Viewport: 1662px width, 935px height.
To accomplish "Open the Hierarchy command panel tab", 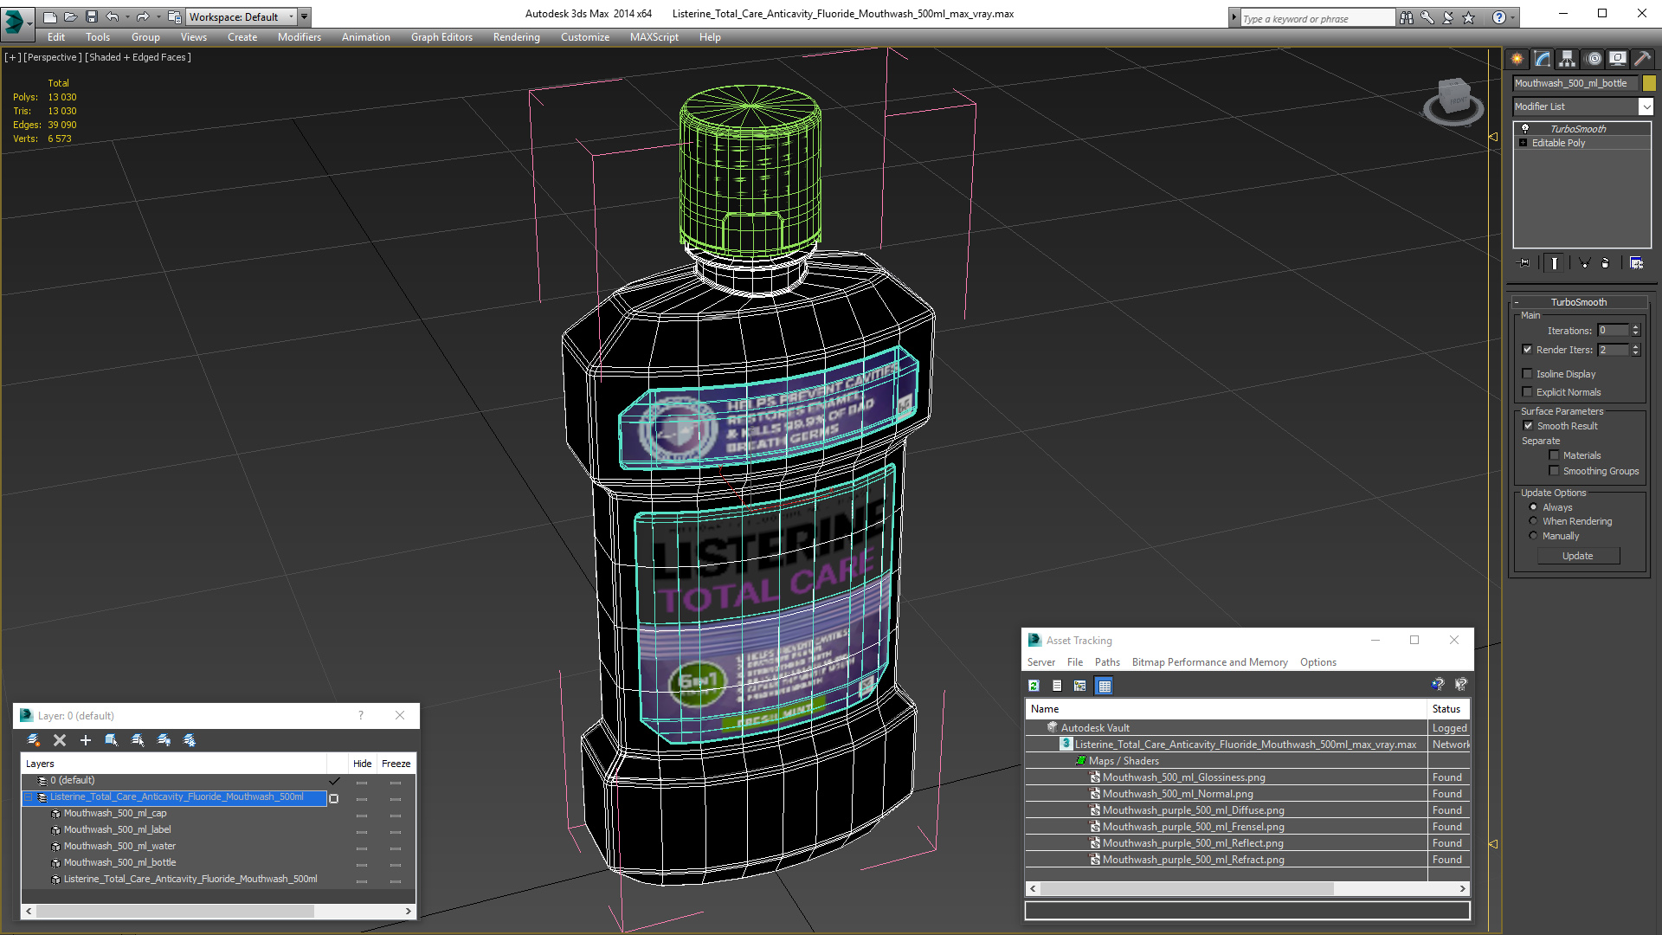I will [1568, 59].
